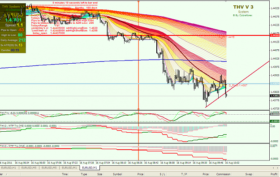The width and height of the screenshot is (280, 177).
Task: Click the By Cobraforex credit text
Action: (242, 15)
